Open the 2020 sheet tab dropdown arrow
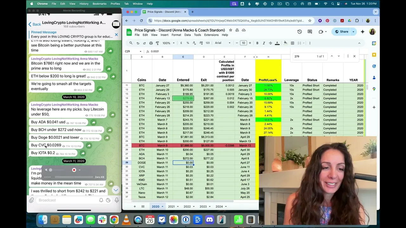 [x=162, y=207]
